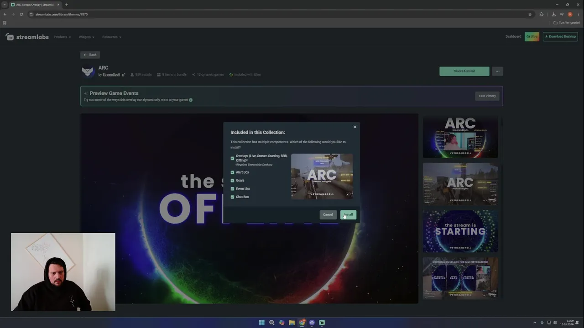Close the Included in this Collection dialog

[355, 127]
